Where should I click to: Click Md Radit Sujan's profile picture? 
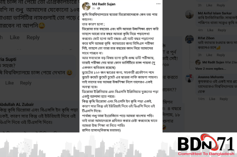(86, 6)
